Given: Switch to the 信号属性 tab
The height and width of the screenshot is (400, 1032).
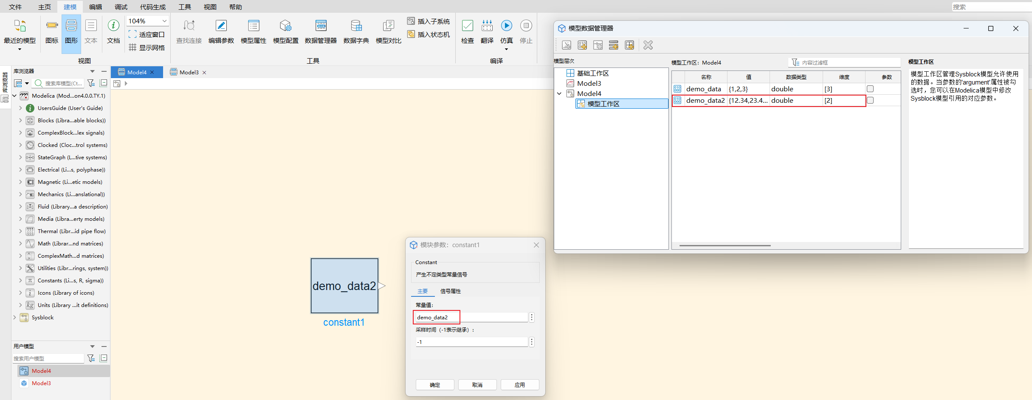Looking at the screenshot, I should pyautogui.click(x=450, y=291).
